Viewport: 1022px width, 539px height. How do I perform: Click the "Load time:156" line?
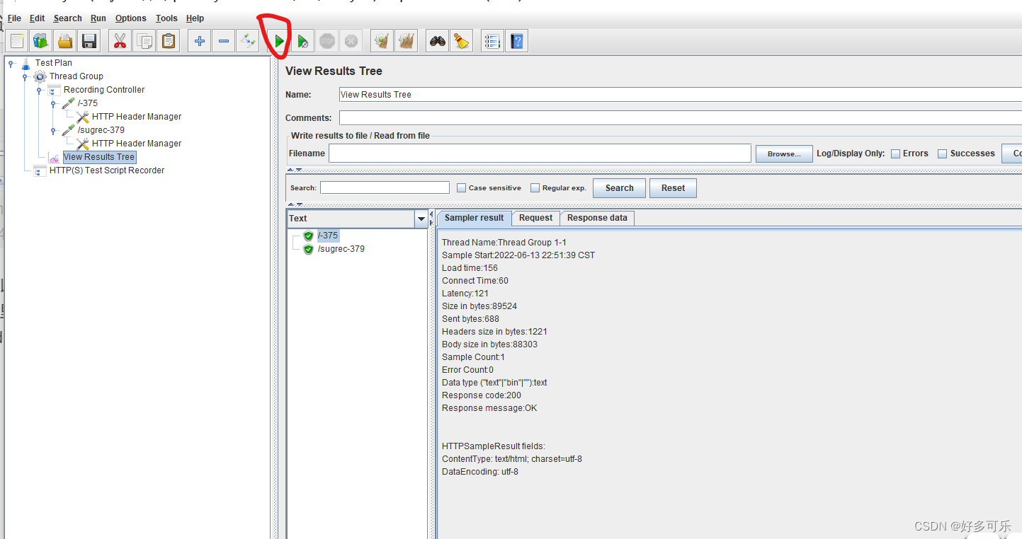pyautogui.click(x=470, y=268)
